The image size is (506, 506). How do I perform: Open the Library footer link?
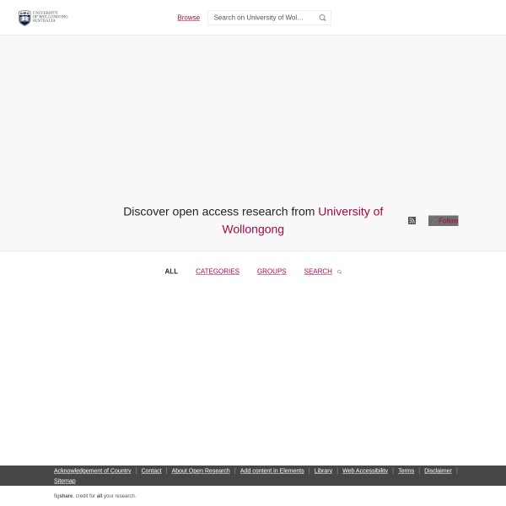[323, 471]
